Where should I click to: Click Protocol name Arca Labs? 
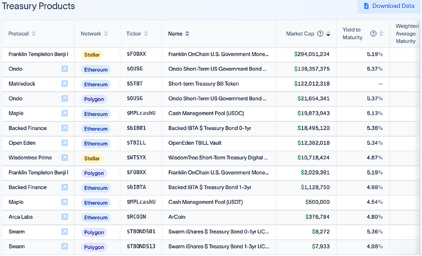click(x=21, y=217)
